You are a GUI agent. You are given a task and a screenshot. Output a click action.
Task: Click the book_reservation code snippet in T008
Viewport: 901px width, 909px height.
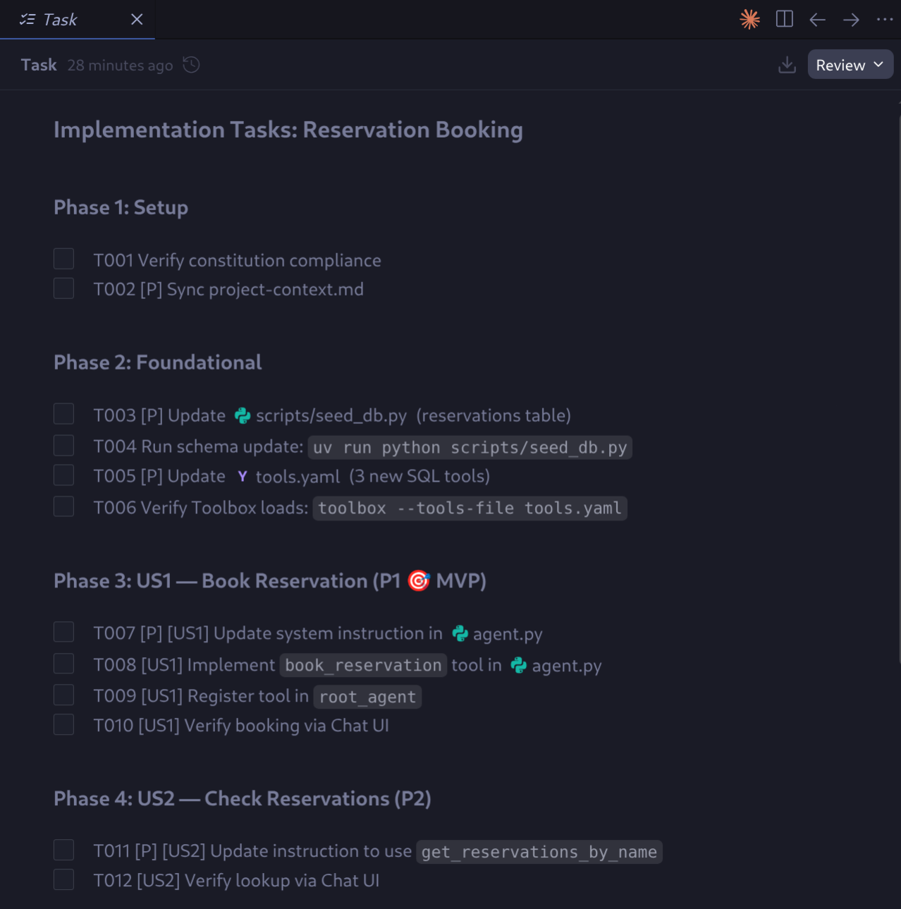point(363,665)
